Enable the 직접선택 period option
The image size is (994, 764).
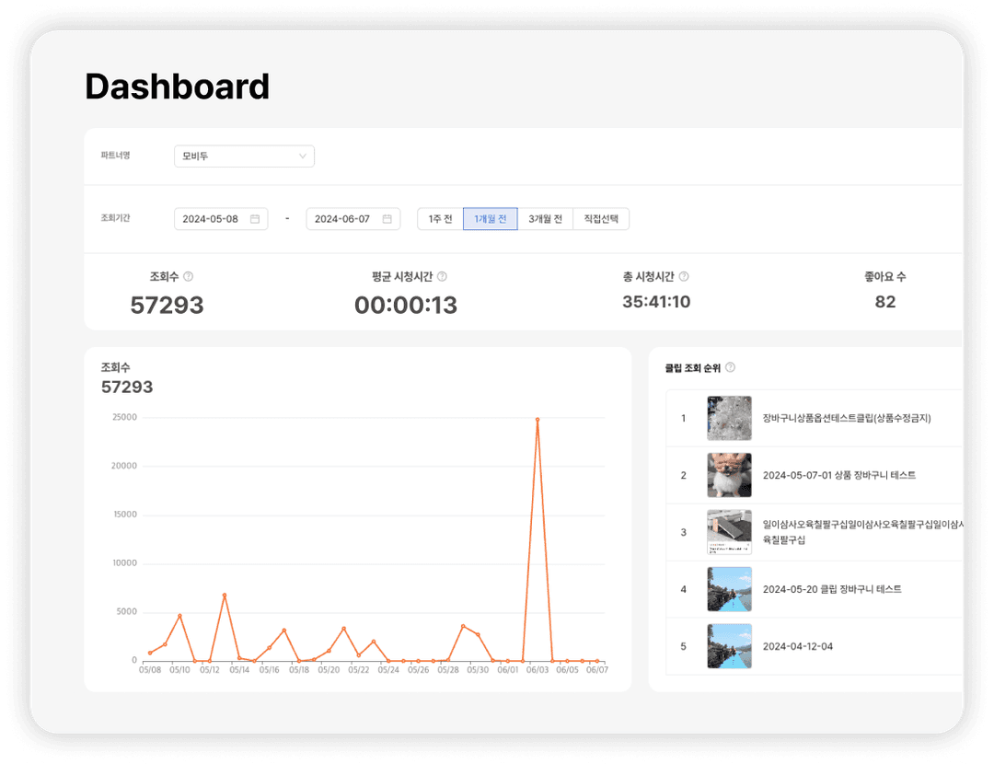(x=600, y=218)
